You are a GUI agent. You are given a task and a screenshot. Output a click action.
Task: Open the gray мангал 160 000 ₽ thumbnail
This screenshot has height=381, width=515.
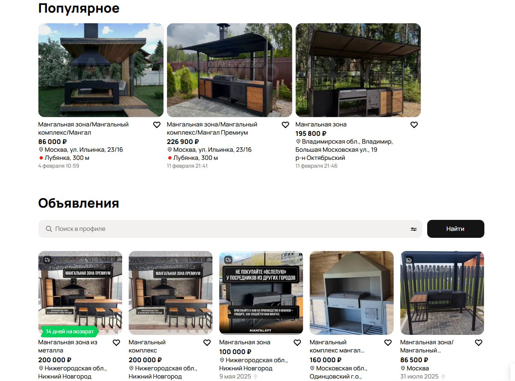click(352, 293)
